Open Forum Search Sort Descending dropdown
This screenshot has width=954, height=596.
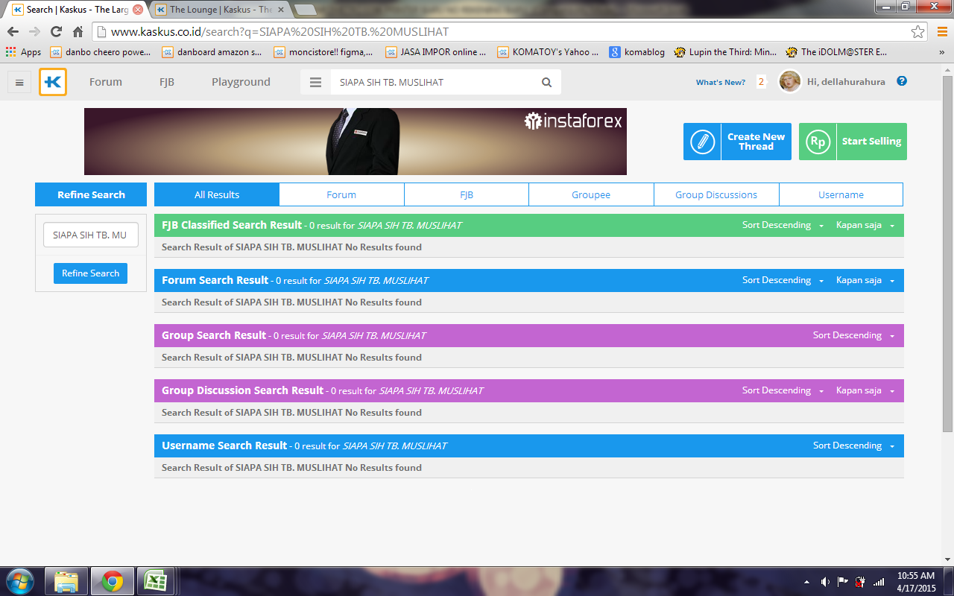783,280
